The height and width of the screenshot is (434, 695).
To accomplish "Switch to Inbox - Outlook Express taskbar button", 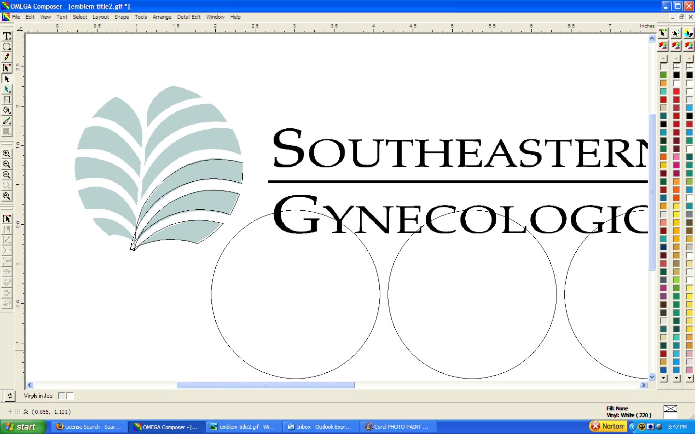I will 321,427.
